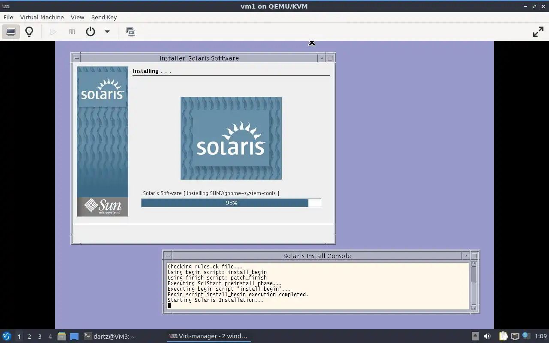Switch to workspace 3

click(39, 337)
